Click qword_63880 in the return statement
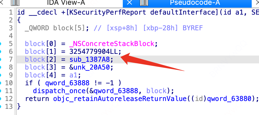The width and height of the screenshot is (259, 115). (229, 99)
